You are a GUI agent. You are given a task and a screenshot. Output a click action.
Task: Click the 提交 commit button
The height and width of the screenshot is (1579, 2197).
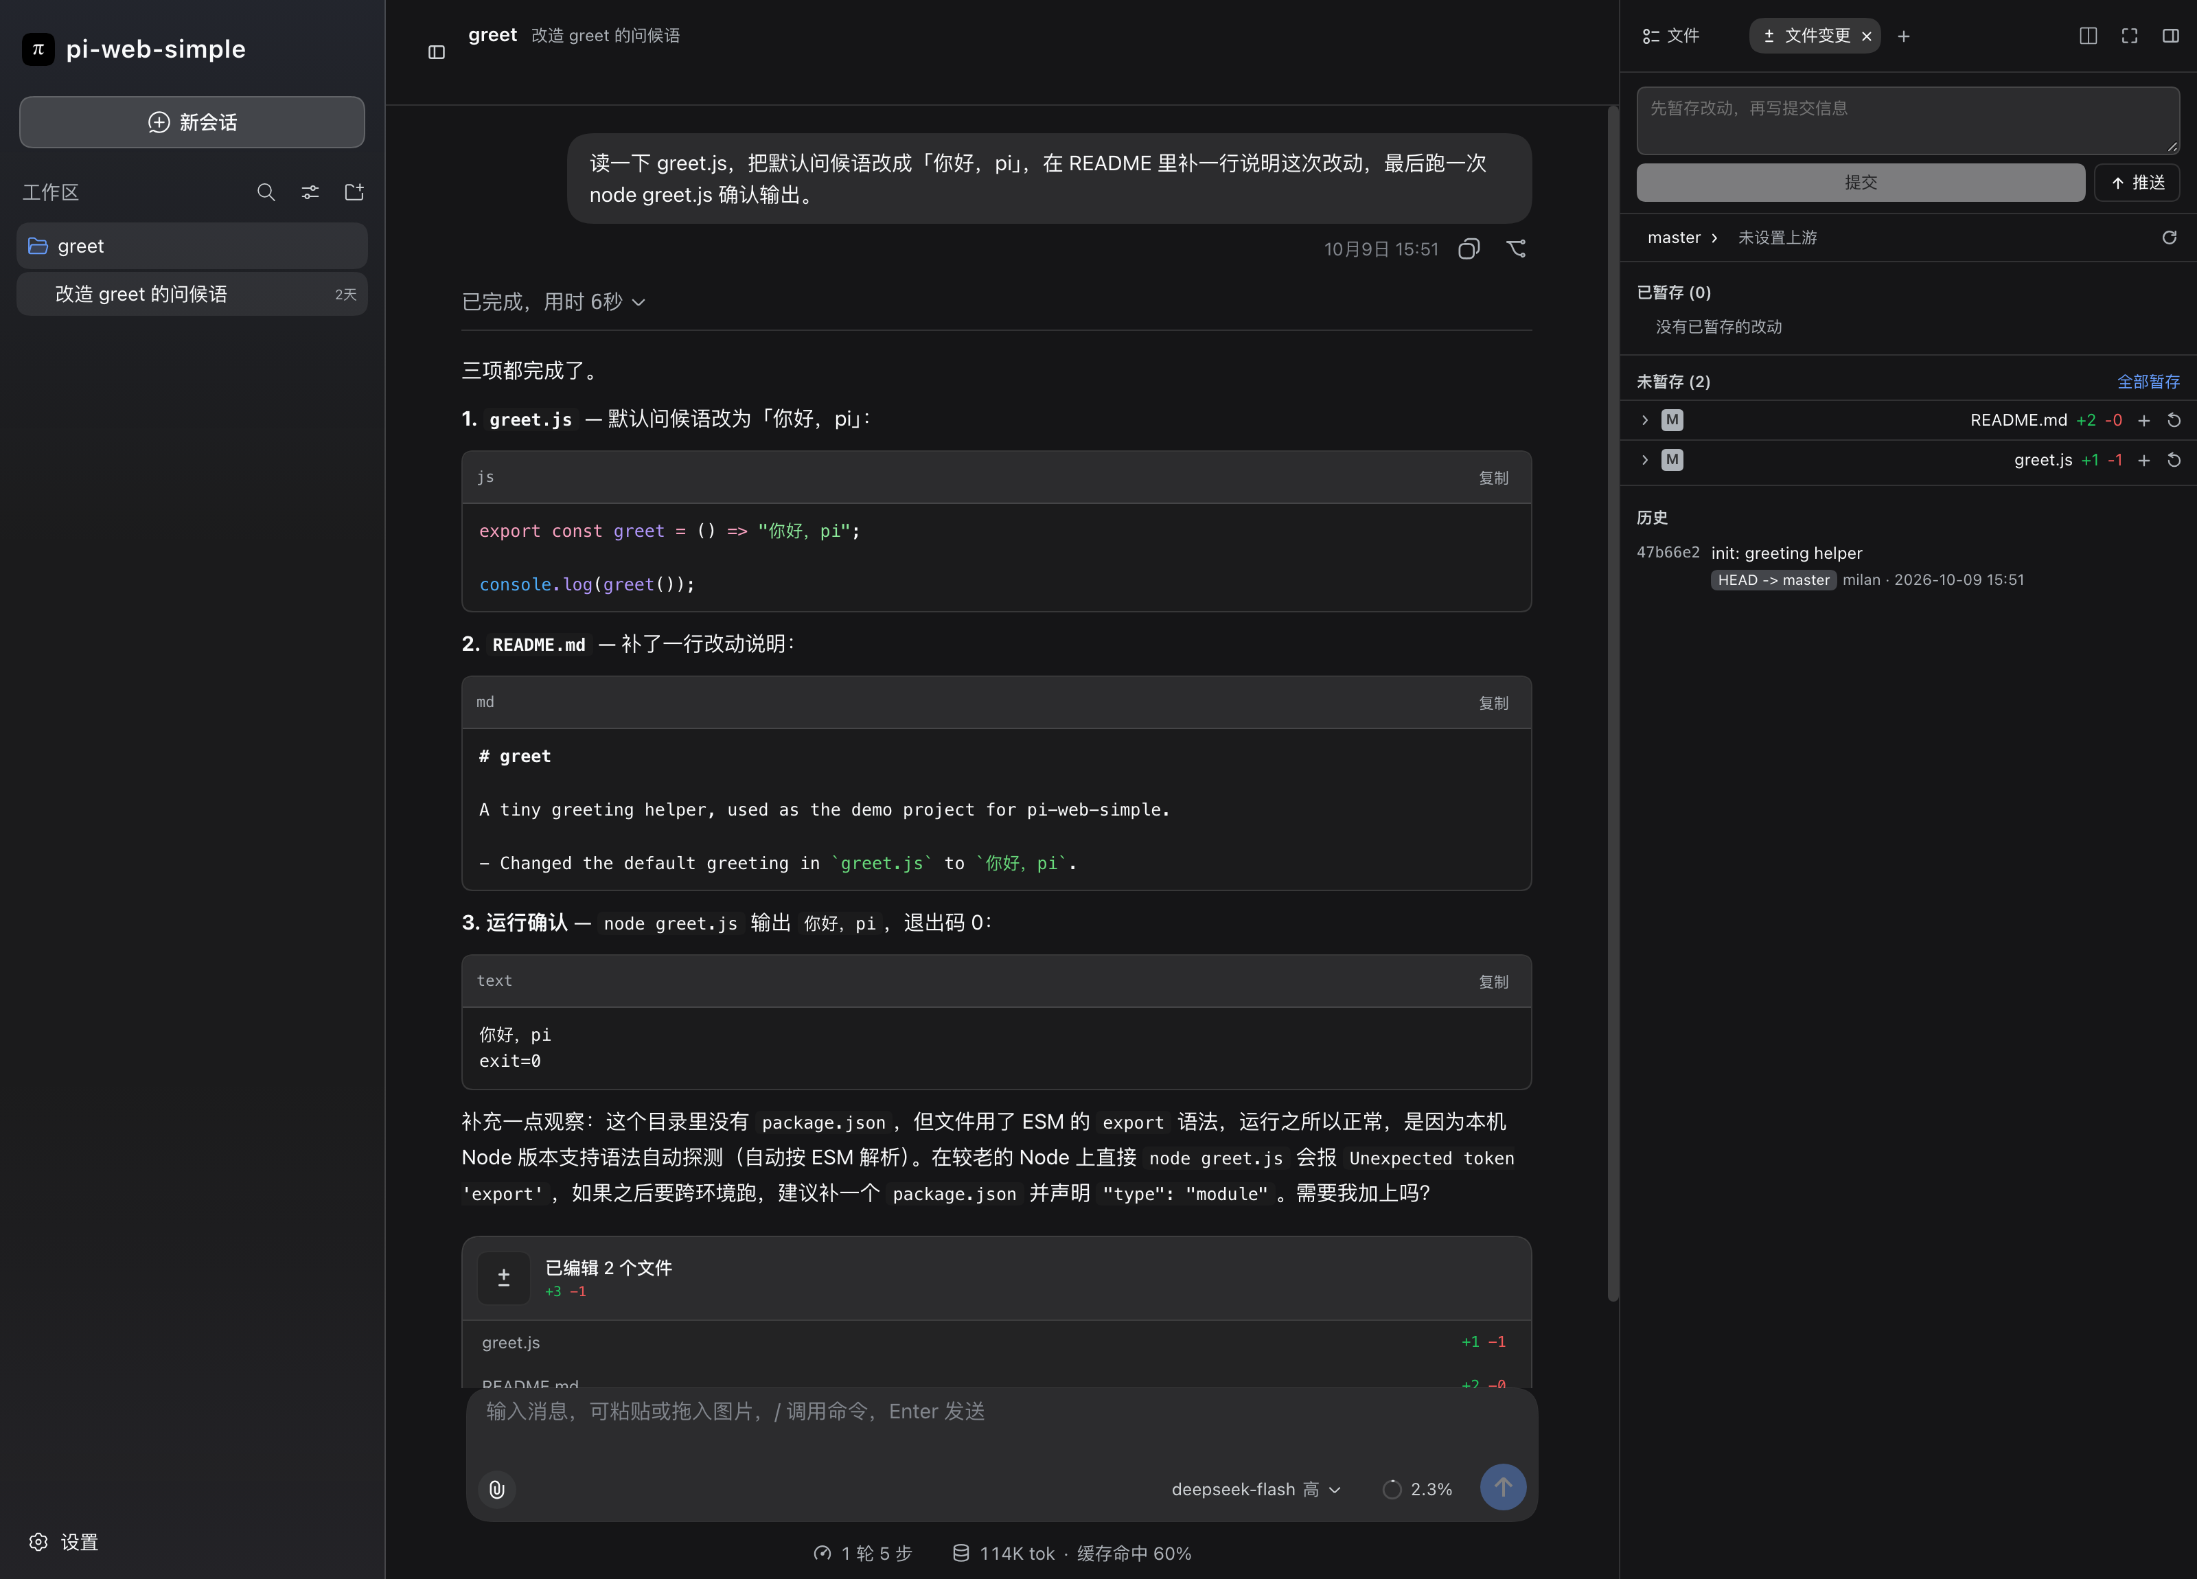point(1860,182)
